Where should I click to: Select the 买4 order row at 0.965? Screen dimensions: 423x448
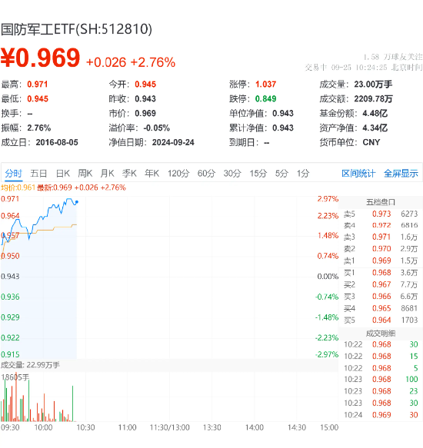[381, 308]
